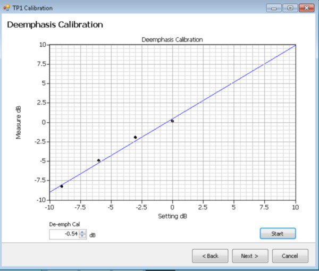Select the data point at -3 dB setting

(x=135, y=137)
